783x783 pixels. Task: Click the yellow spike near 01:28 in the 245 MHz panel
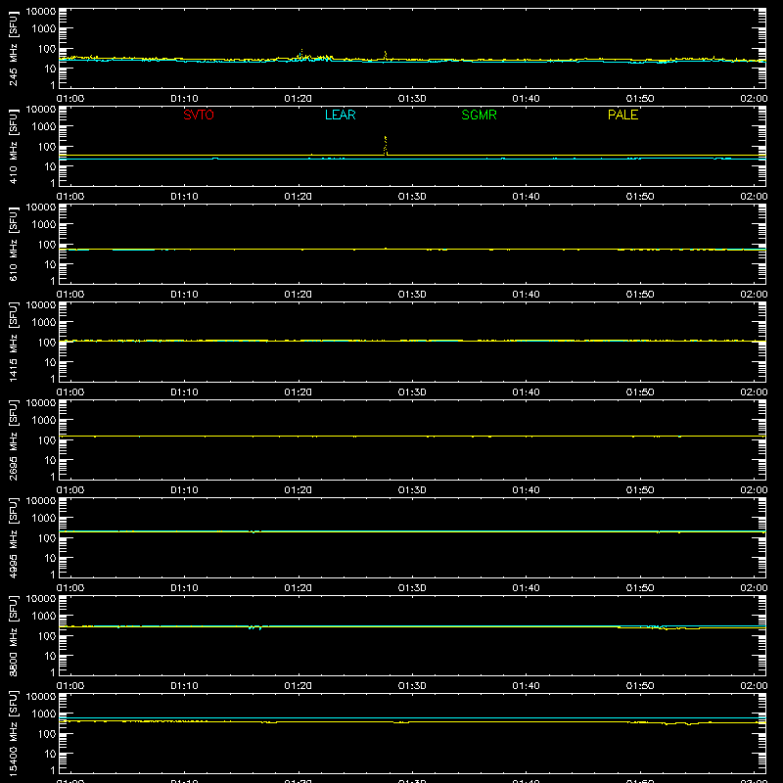click(x=385, y=56)
